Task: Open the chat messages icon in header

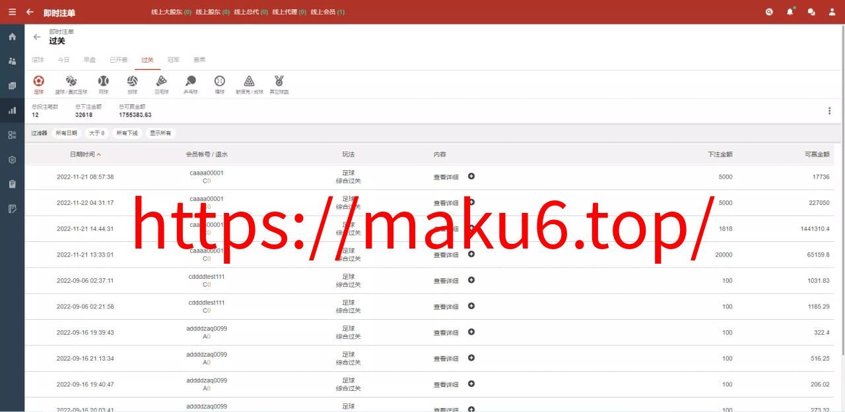Action: pyautogui.click(x=811, y=12)
